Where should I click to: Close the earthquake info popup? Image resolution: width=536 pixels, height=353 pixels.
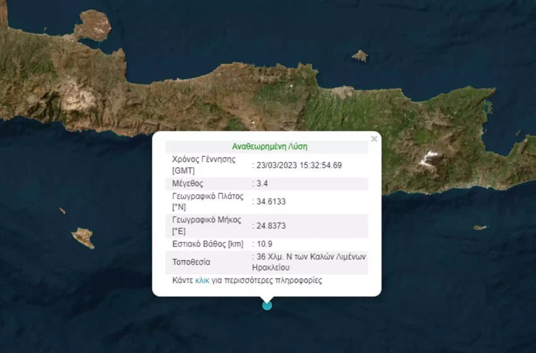pos(374,139)
